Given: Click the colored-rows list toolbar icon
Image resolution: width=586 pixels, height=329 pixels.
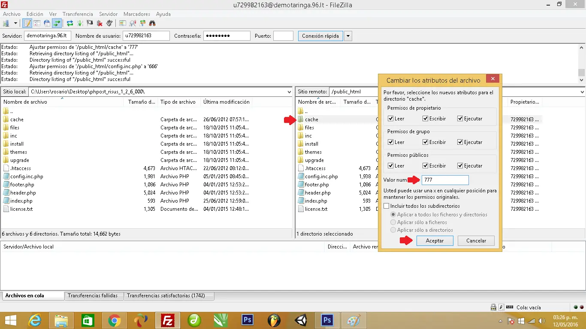Looking at the screenshot, I should (x=123, y=23).
